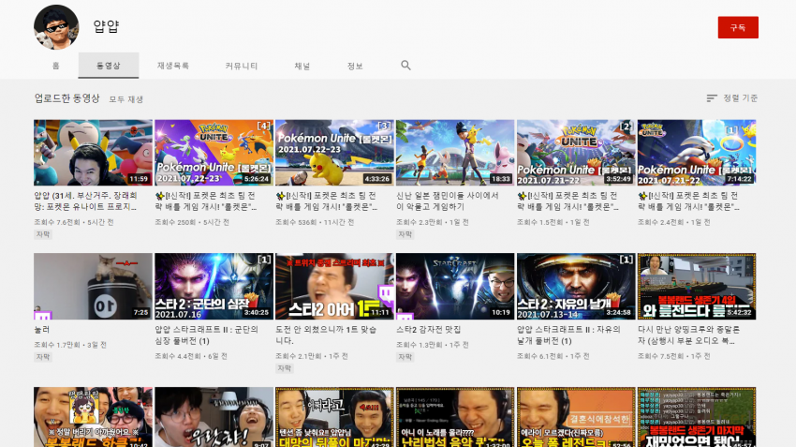
Task: Open 스타2 군단의 심장 3:40:25 thumbnail
Action: pos(214,287)
